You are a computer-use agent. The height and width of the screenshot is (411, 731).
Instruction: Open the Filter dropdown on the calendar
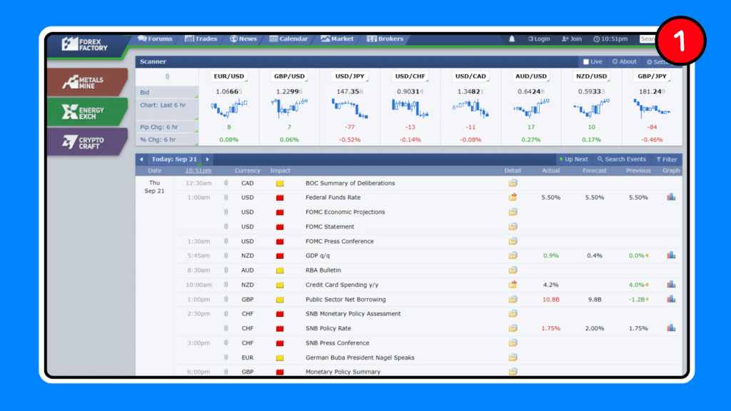point(665,159)
